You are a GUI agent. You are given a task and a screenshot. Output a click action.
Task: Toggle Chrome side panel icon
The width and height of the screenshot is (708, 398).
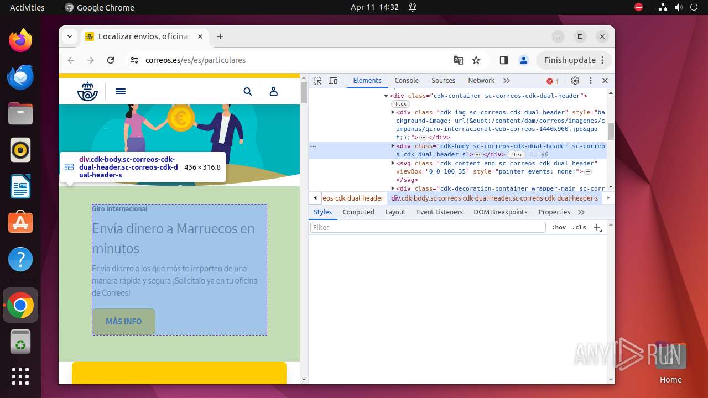(x=504, y=60)
